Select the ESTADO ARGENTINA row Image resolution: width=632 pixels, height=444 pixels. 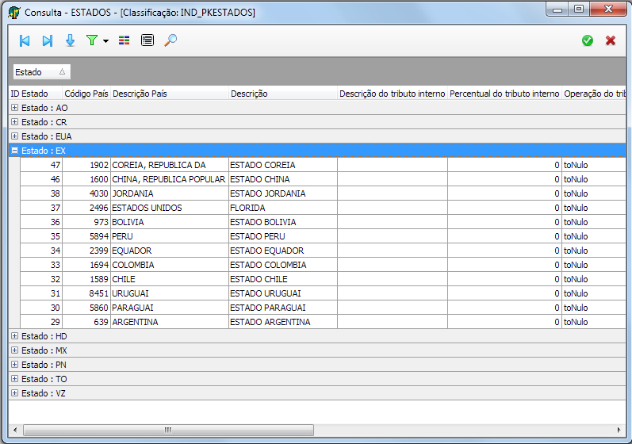[x=270, y=322]
